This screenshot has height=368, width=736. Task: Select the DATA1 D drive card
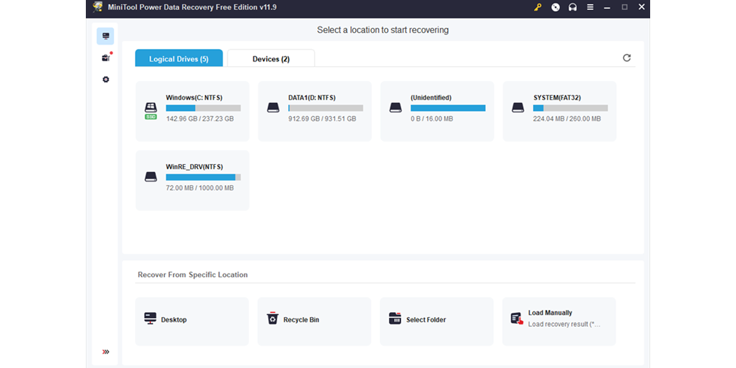click(314, 111)
